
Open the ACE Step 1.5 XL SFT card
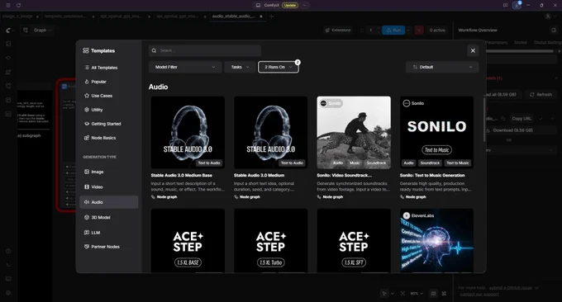pos(354,240)
